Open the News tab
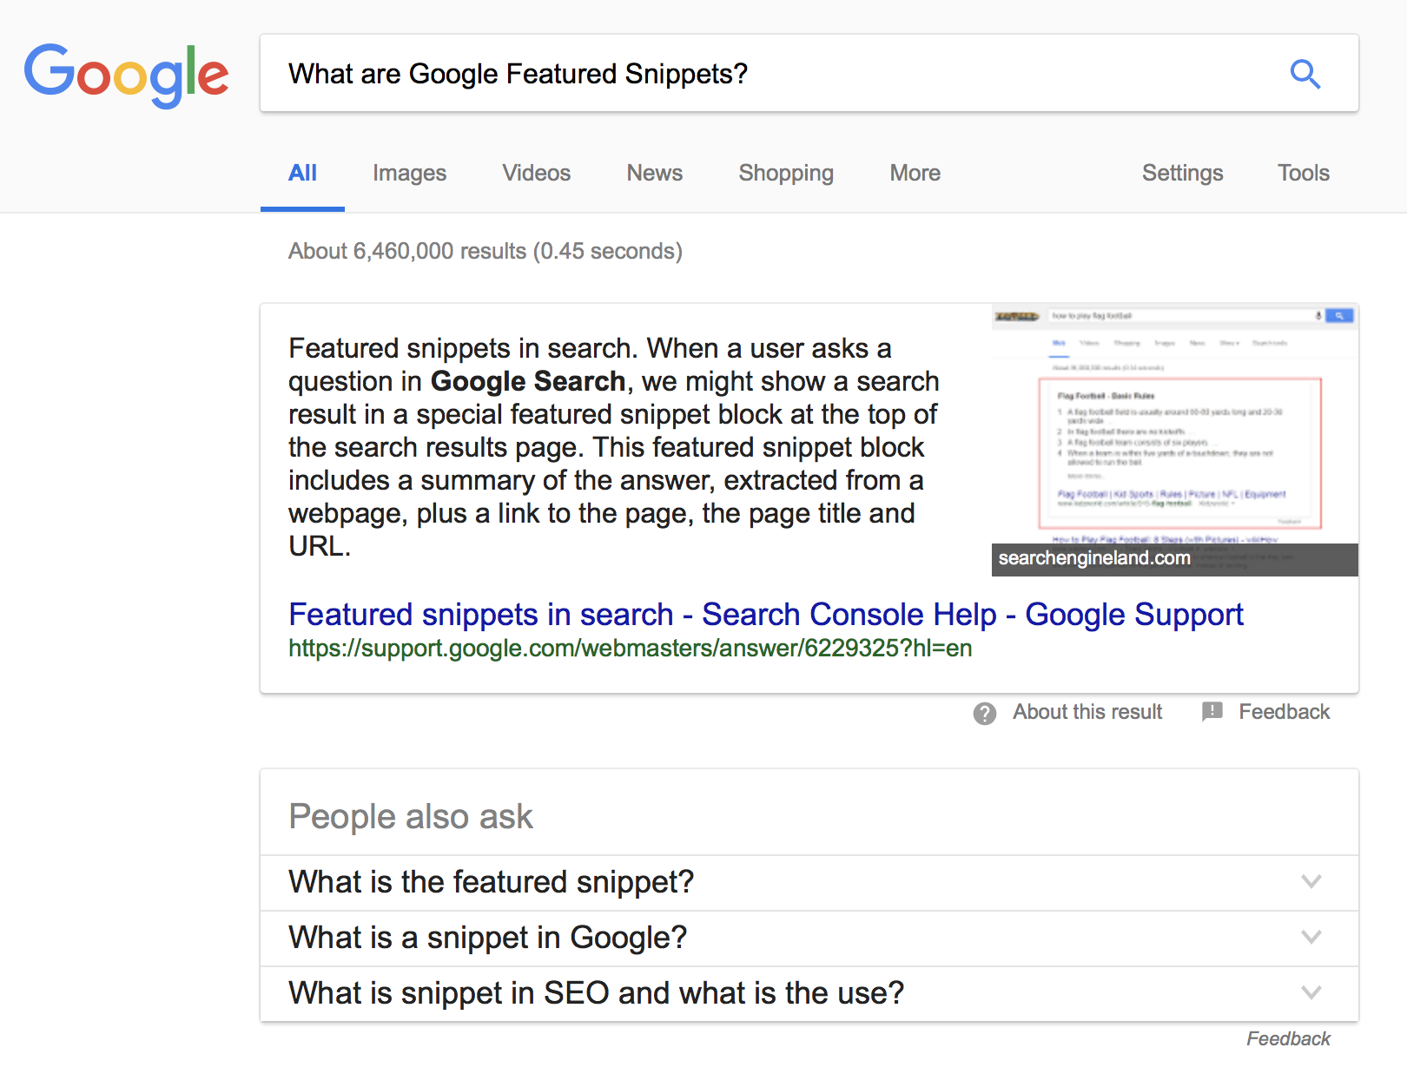The height and width of the screenshot is (1087, 1407). (655, 173)
